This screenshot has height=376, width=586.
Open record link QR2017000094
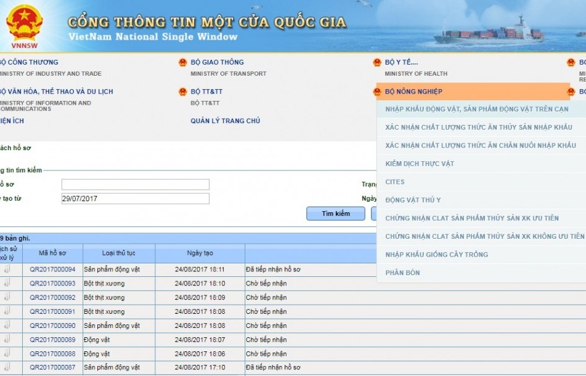click(x=52, y=269)
